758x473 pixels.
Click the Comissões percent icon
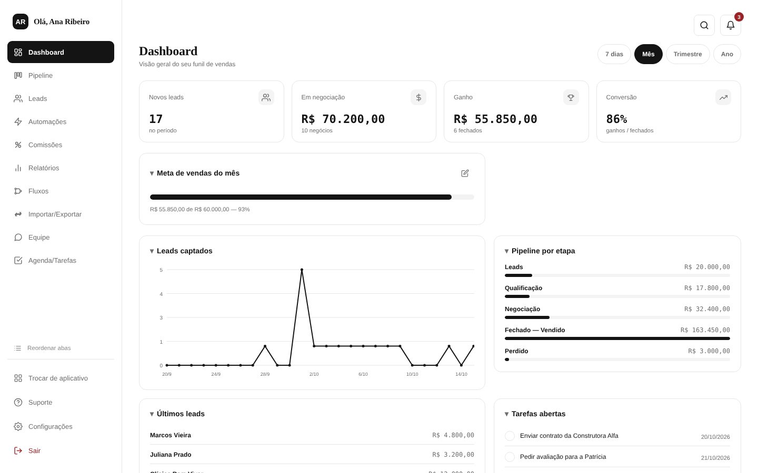click(18, 145)
